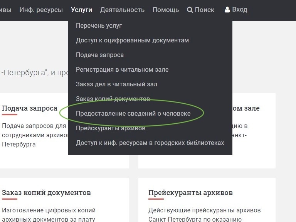
Task: Choose Заказ дел в читальный зал
Action: (x=116, y=84)
